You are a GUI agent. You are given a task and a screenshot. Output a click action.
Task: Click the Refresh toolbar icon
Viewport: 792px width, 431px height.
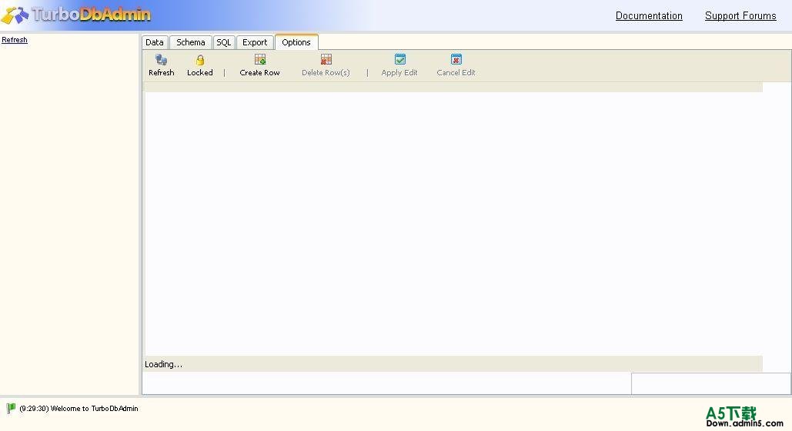tap(161, 60)
